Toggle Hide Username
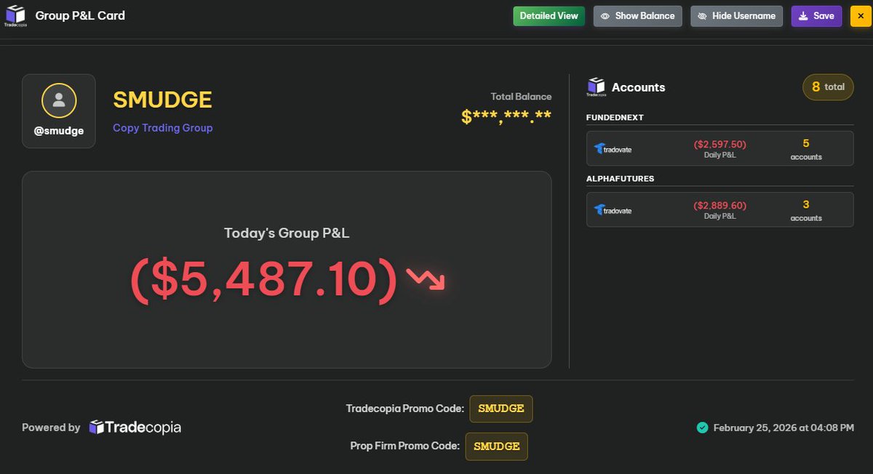This screenshot has width=873, height=474. [737, 16]
